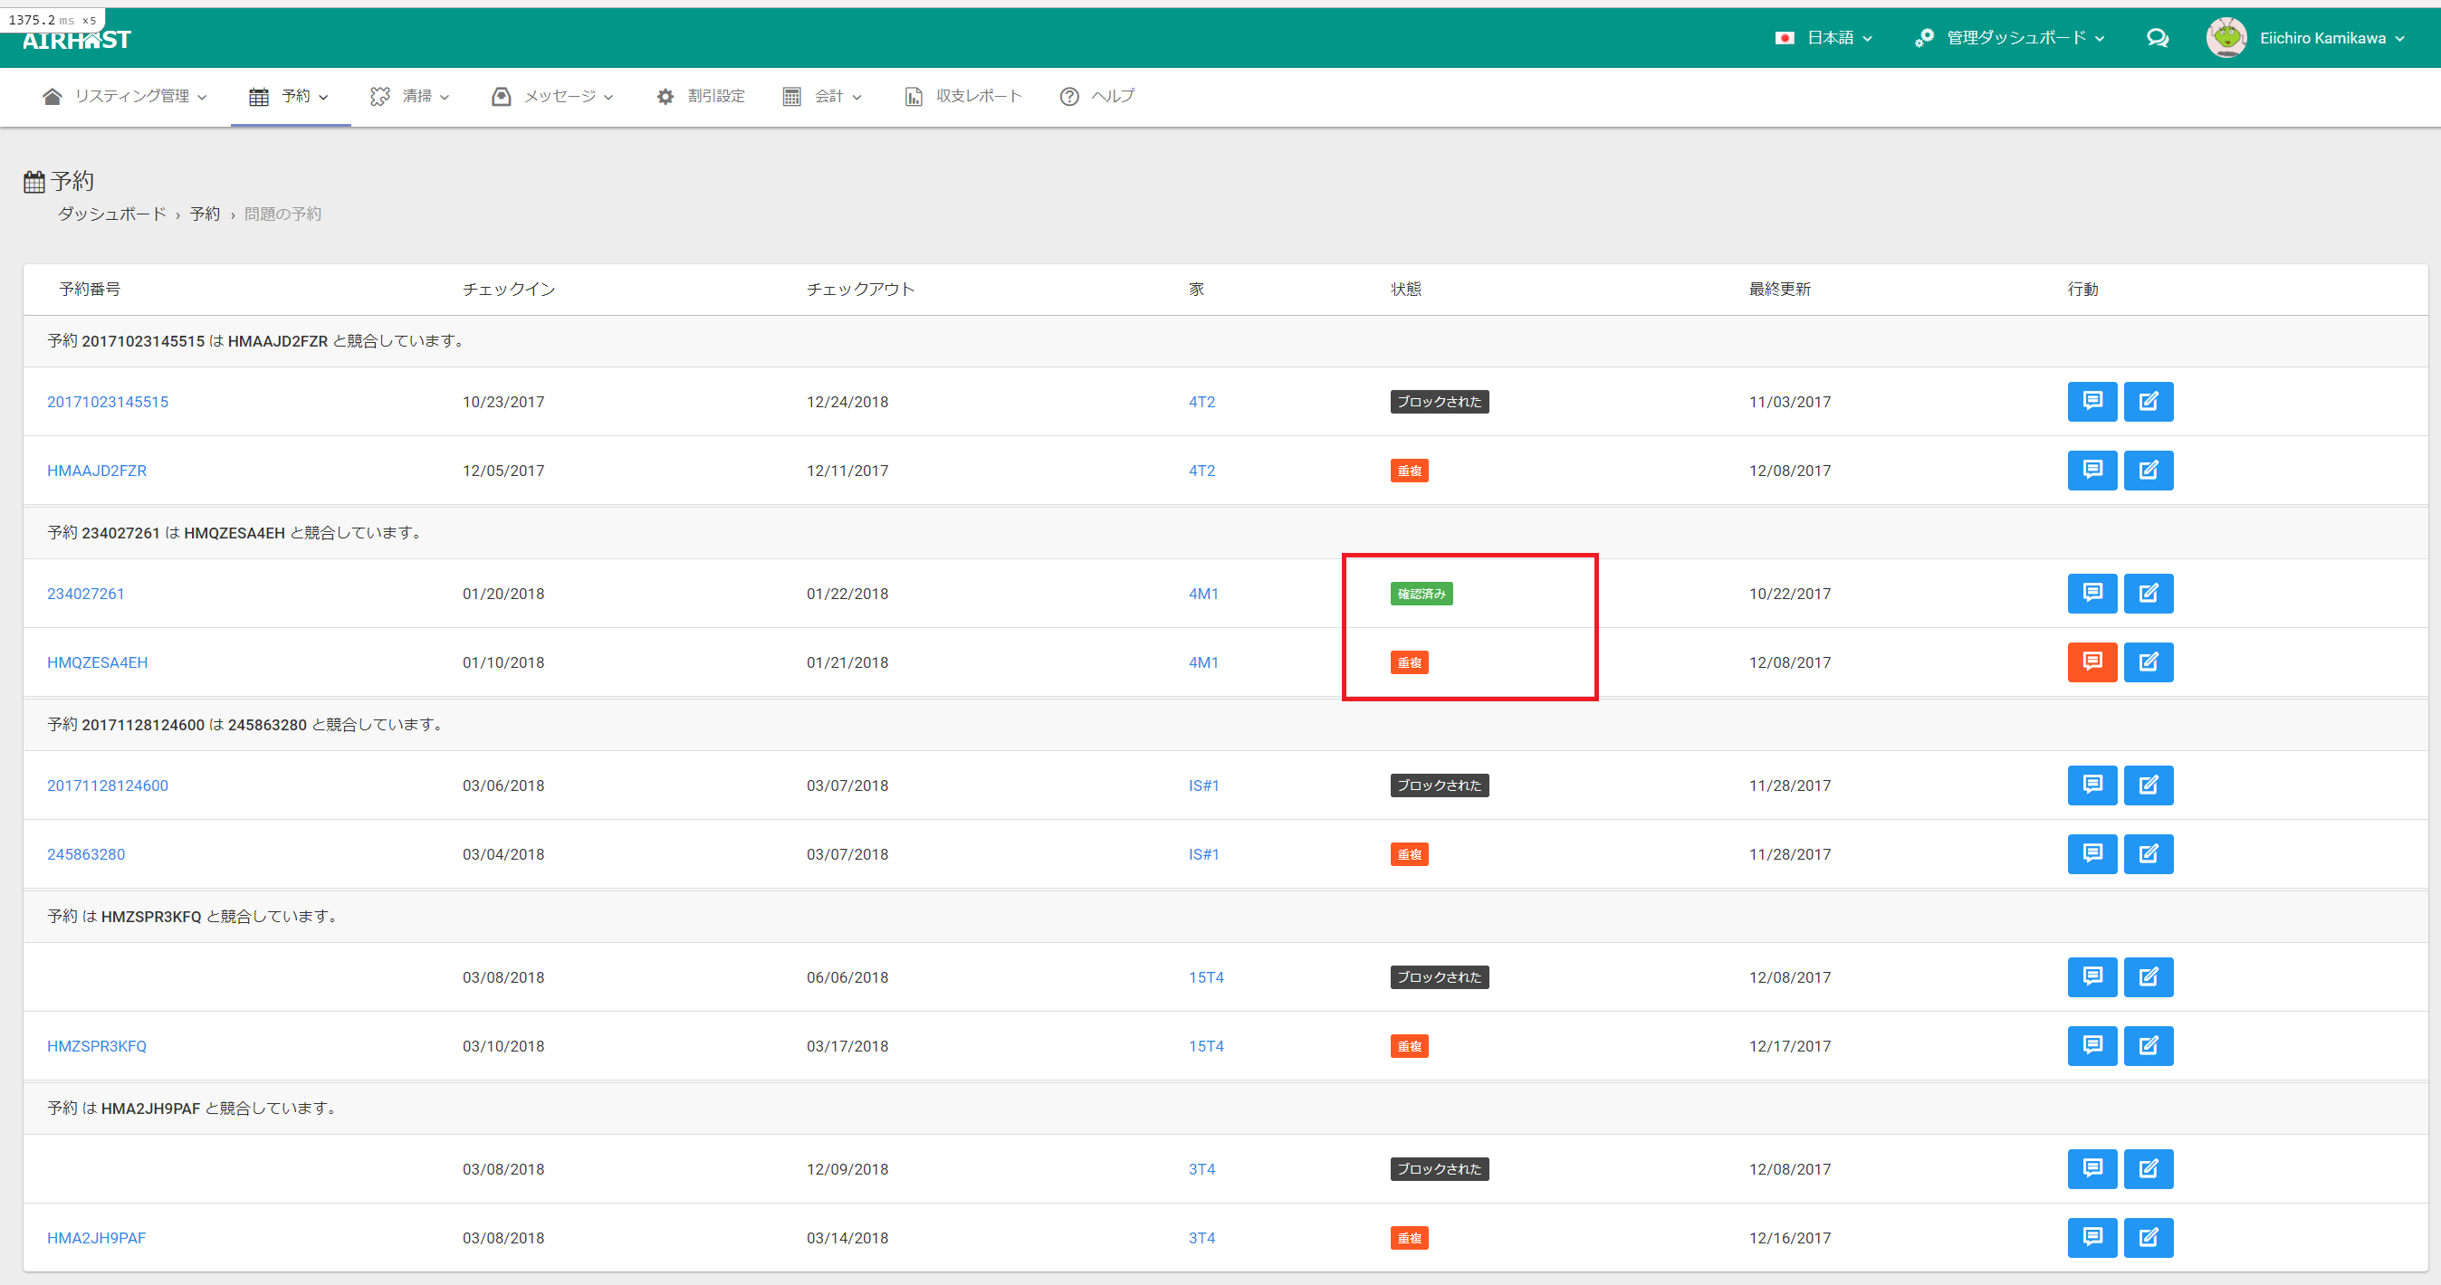Click edit icon for reservation HMA2JH9PAF
Image resolution: width=2441 pixels, height=1285 pixels.
[x=2149, y=1238]
